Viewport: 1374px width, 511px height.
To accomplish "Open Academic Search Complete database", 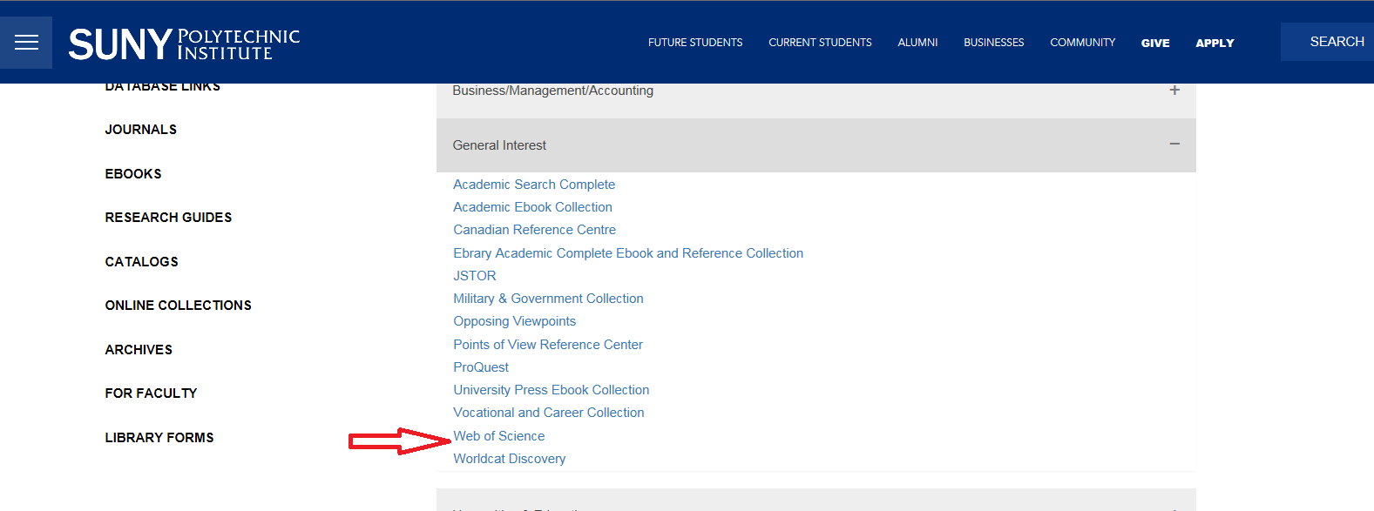I will (x=534, y=185).
